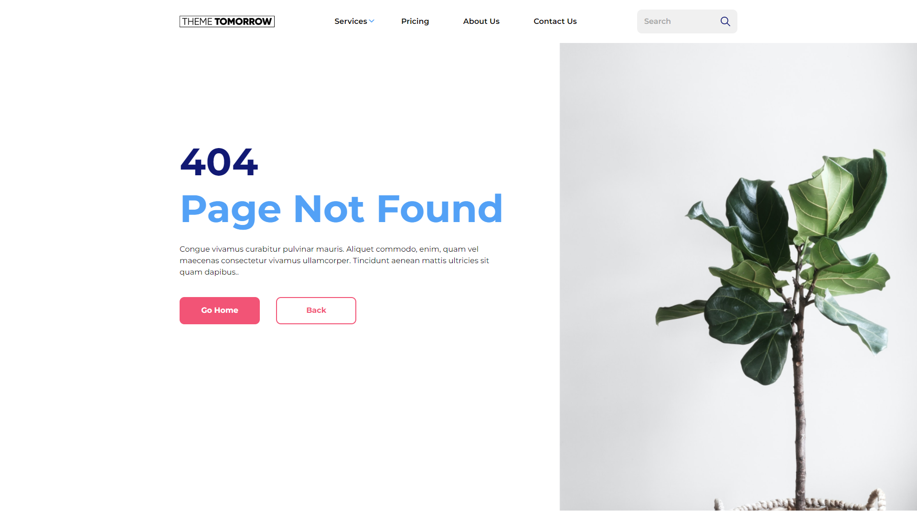Select the dark blue 404 heading
The width and height of the screenshot is (917, 511).
point(219,162)
